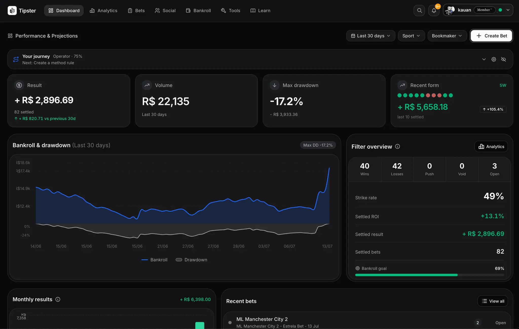Click the kauan profile avatar

450,10
